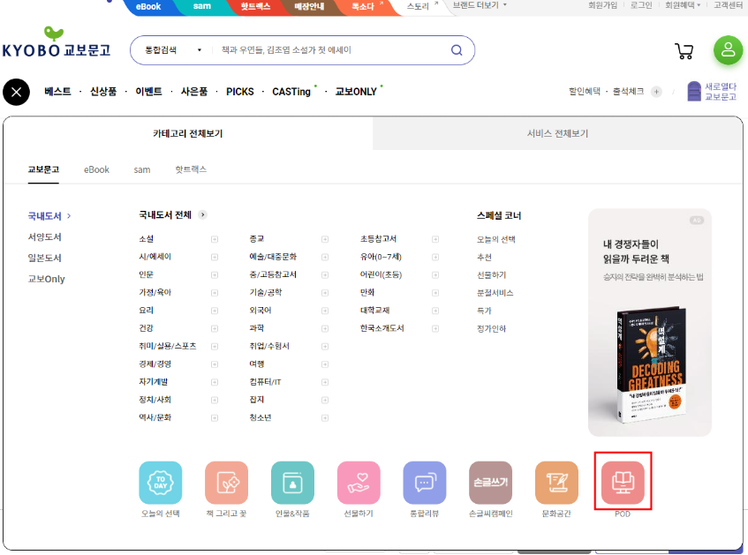
Task: Click the 새로열다 교보문고 banner icon
Action: point(712,92)
